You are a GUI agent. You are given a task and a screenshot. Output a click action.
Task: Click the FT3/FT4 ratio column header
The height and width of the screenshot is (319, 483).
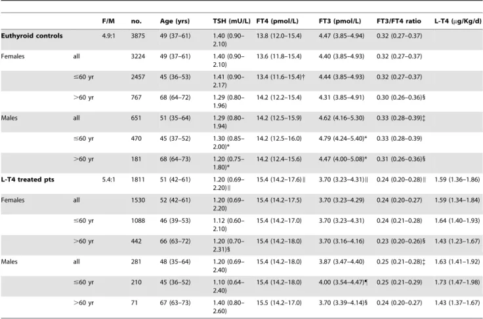coord(399,21)
